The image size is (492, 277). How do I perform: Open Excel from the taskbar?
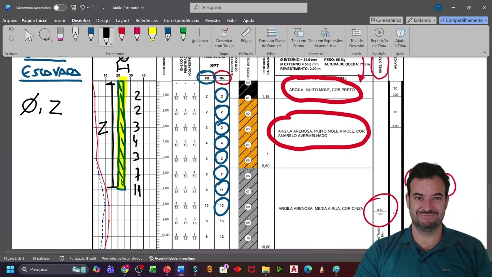tap(153, 269)
